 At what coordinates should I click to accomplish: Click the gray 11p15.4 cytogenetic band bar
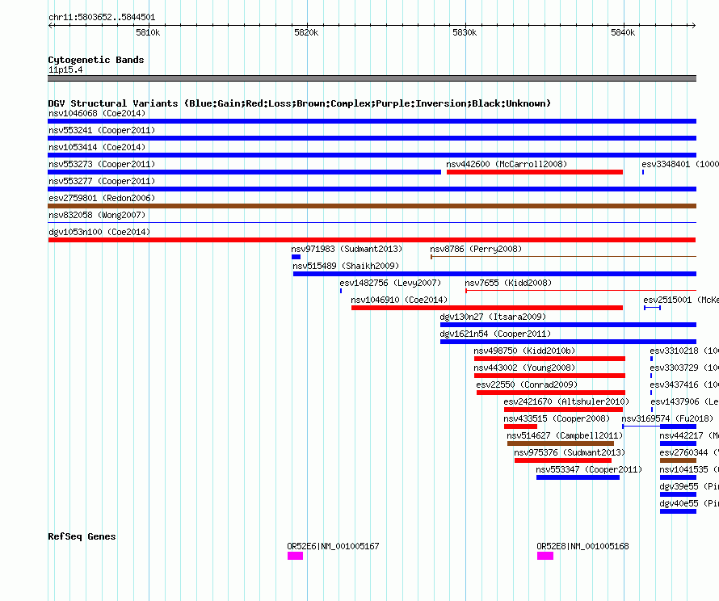pyautogui.click(x=372, y=78)
